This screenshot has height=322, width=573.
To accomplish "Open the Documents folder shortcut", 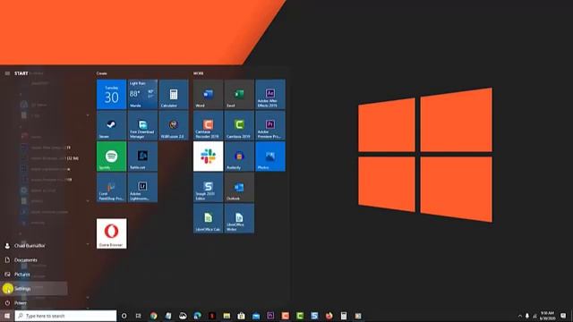I will [34, 260].
